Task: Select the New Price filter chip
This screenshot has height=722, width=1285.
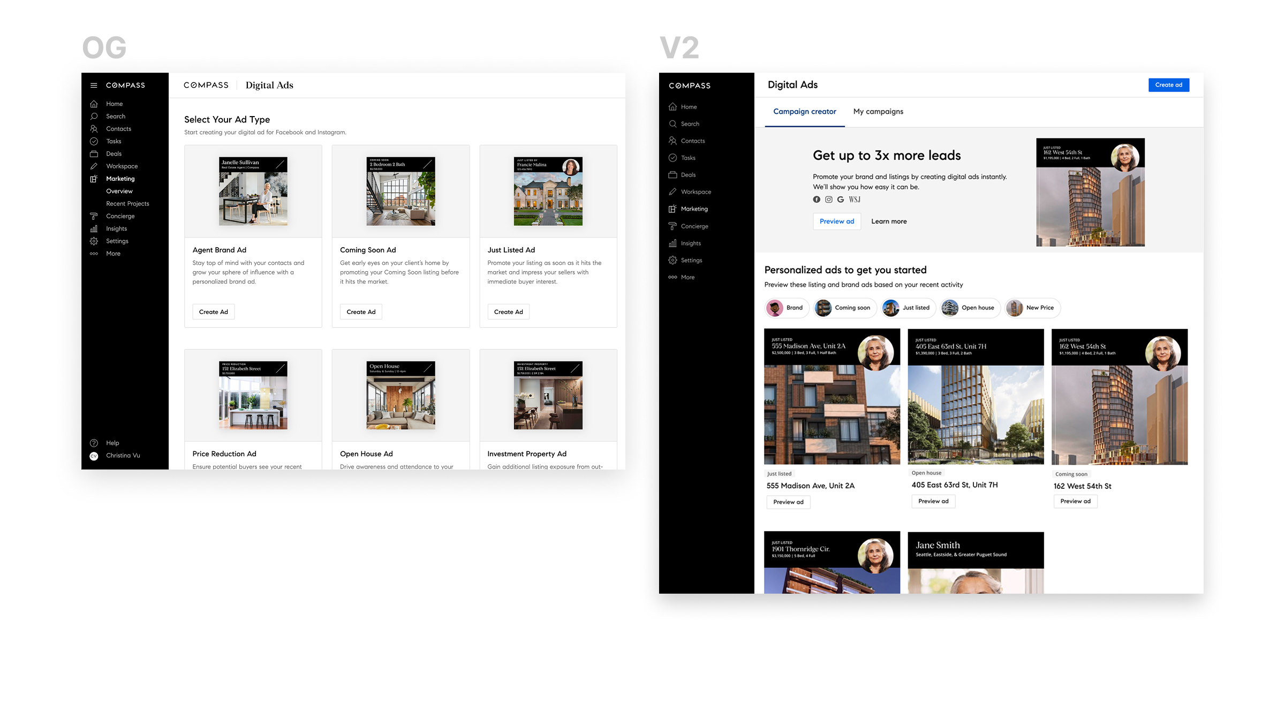Action: point(1032,308)
